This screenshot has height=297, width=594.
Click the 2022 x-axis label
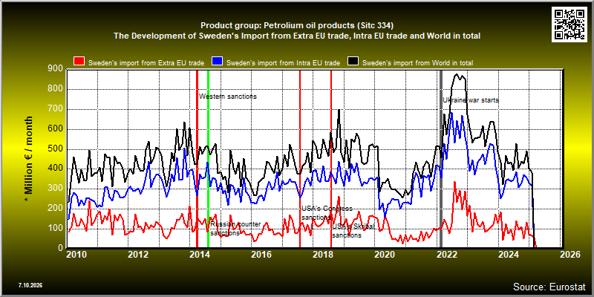(447, 255)
